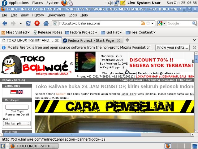Click the site identity icon in address bar
198x149 pixels.
click(55, 24)
